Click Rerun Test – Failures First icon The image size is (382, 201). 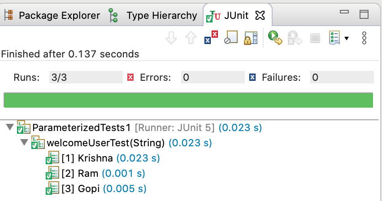tap(295, 38)
